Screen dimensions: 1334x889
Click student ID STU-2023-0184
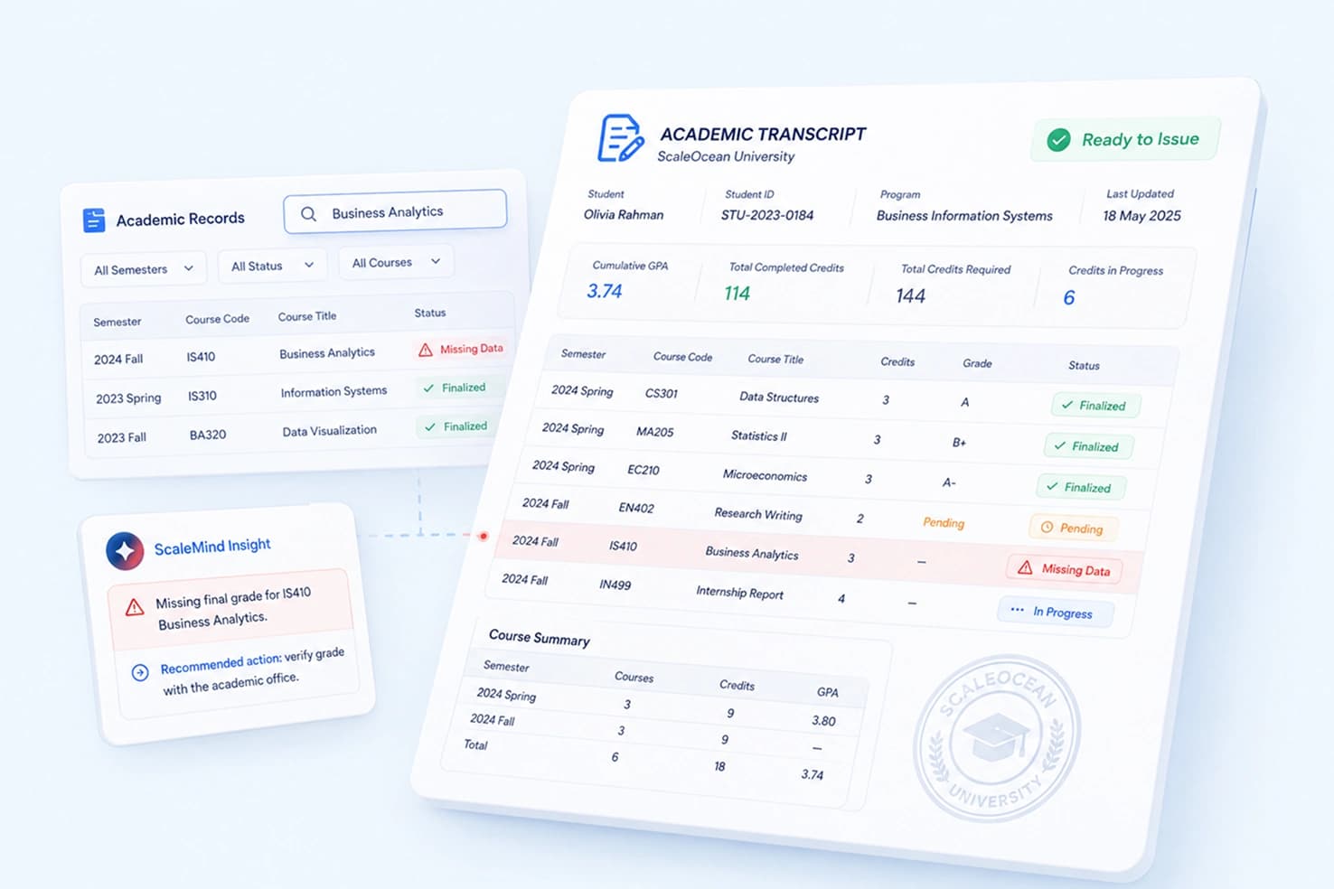[x=767, y=215]
